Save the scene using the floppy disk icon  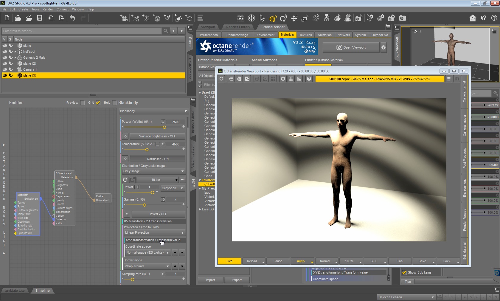[40, 18]
